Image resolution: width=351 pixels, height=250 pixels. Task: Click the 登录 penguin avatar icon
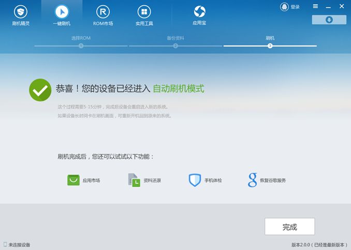[284, 7]
